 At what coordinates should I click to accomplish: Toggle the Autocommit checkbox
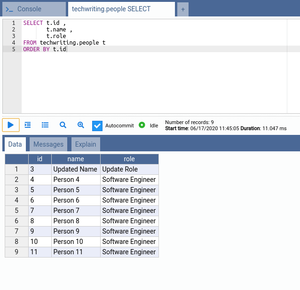(x=97, y=125)
